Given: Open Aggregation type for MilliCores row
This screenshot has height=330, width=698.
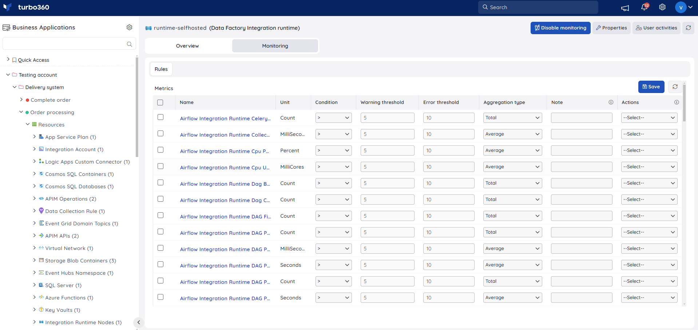Looking at the screenshot, I should [x=512, y=167].
